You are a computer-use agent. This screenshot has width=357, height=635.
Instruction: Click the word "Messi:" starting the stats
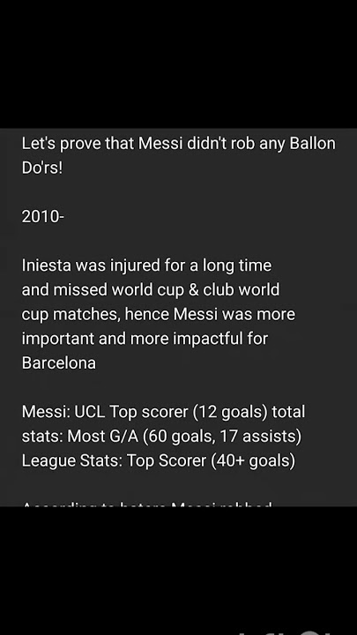tap(46, 412)
